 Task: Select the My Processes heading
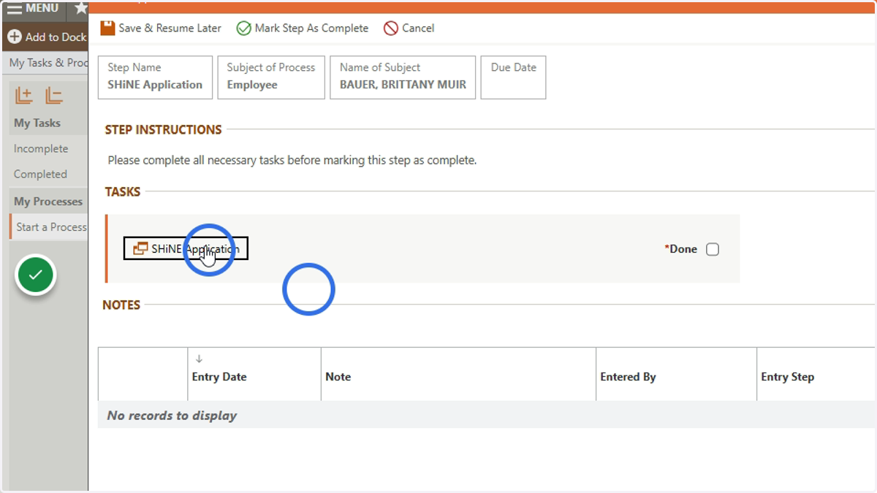(x=48, y=202)
